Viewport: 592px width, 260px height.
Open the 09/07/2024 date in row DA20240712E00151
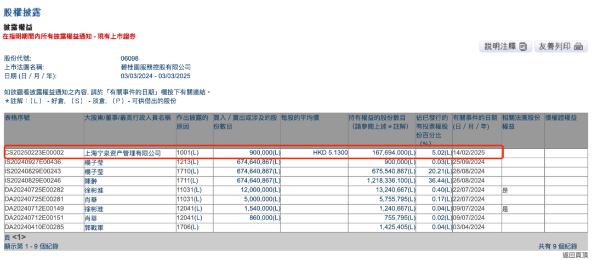click(x=469, y=219)
